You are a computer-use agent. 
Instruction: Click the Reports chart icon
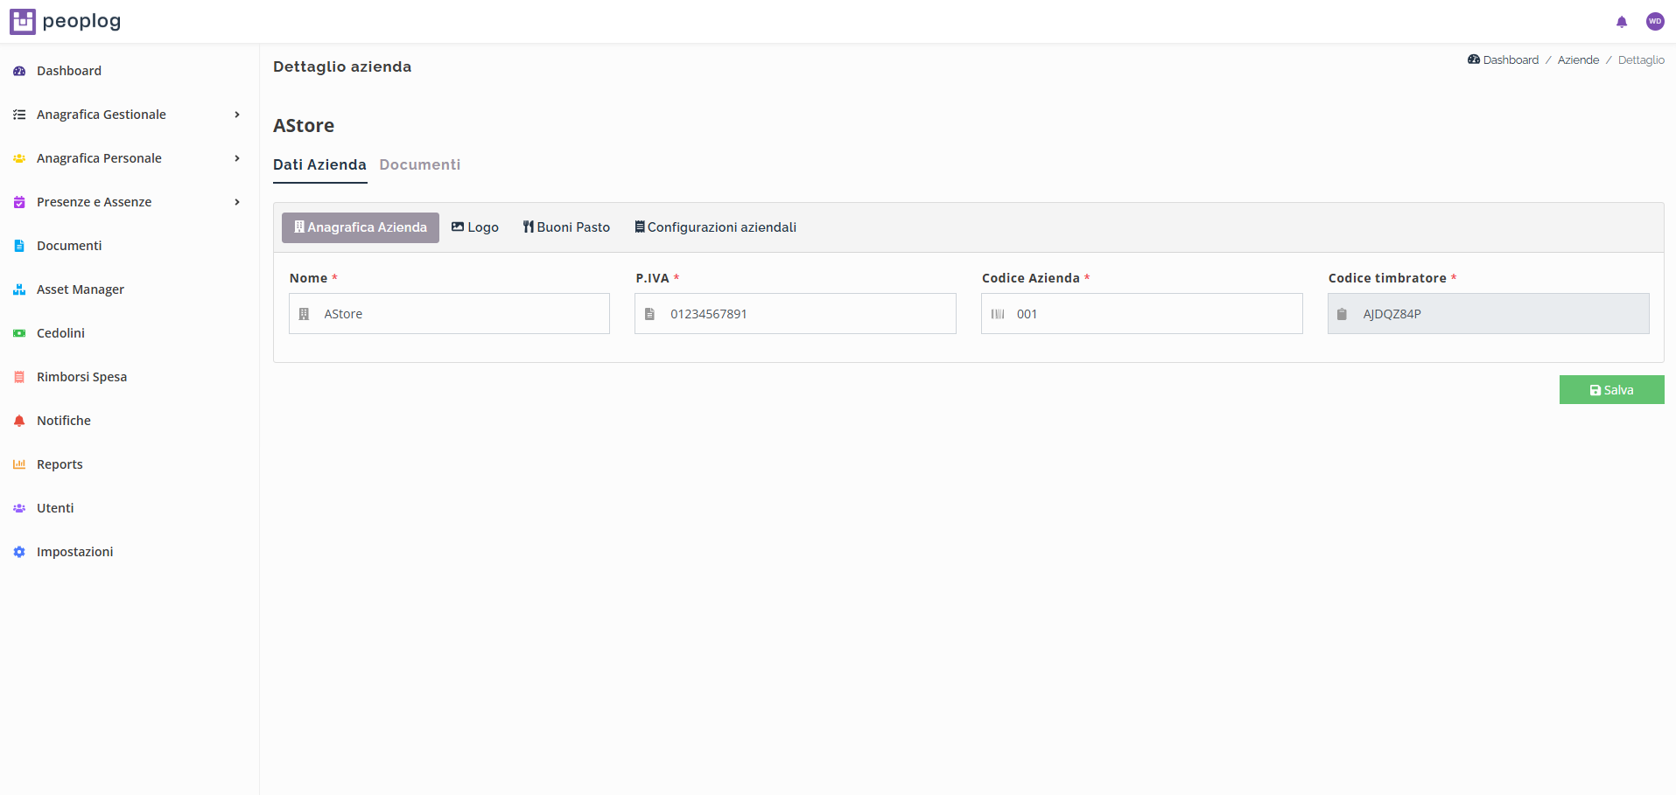tap(19, 464)
